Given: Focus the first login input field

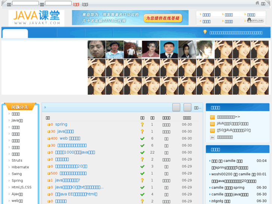Looking at the screenshot, I should tap(25, 3).
